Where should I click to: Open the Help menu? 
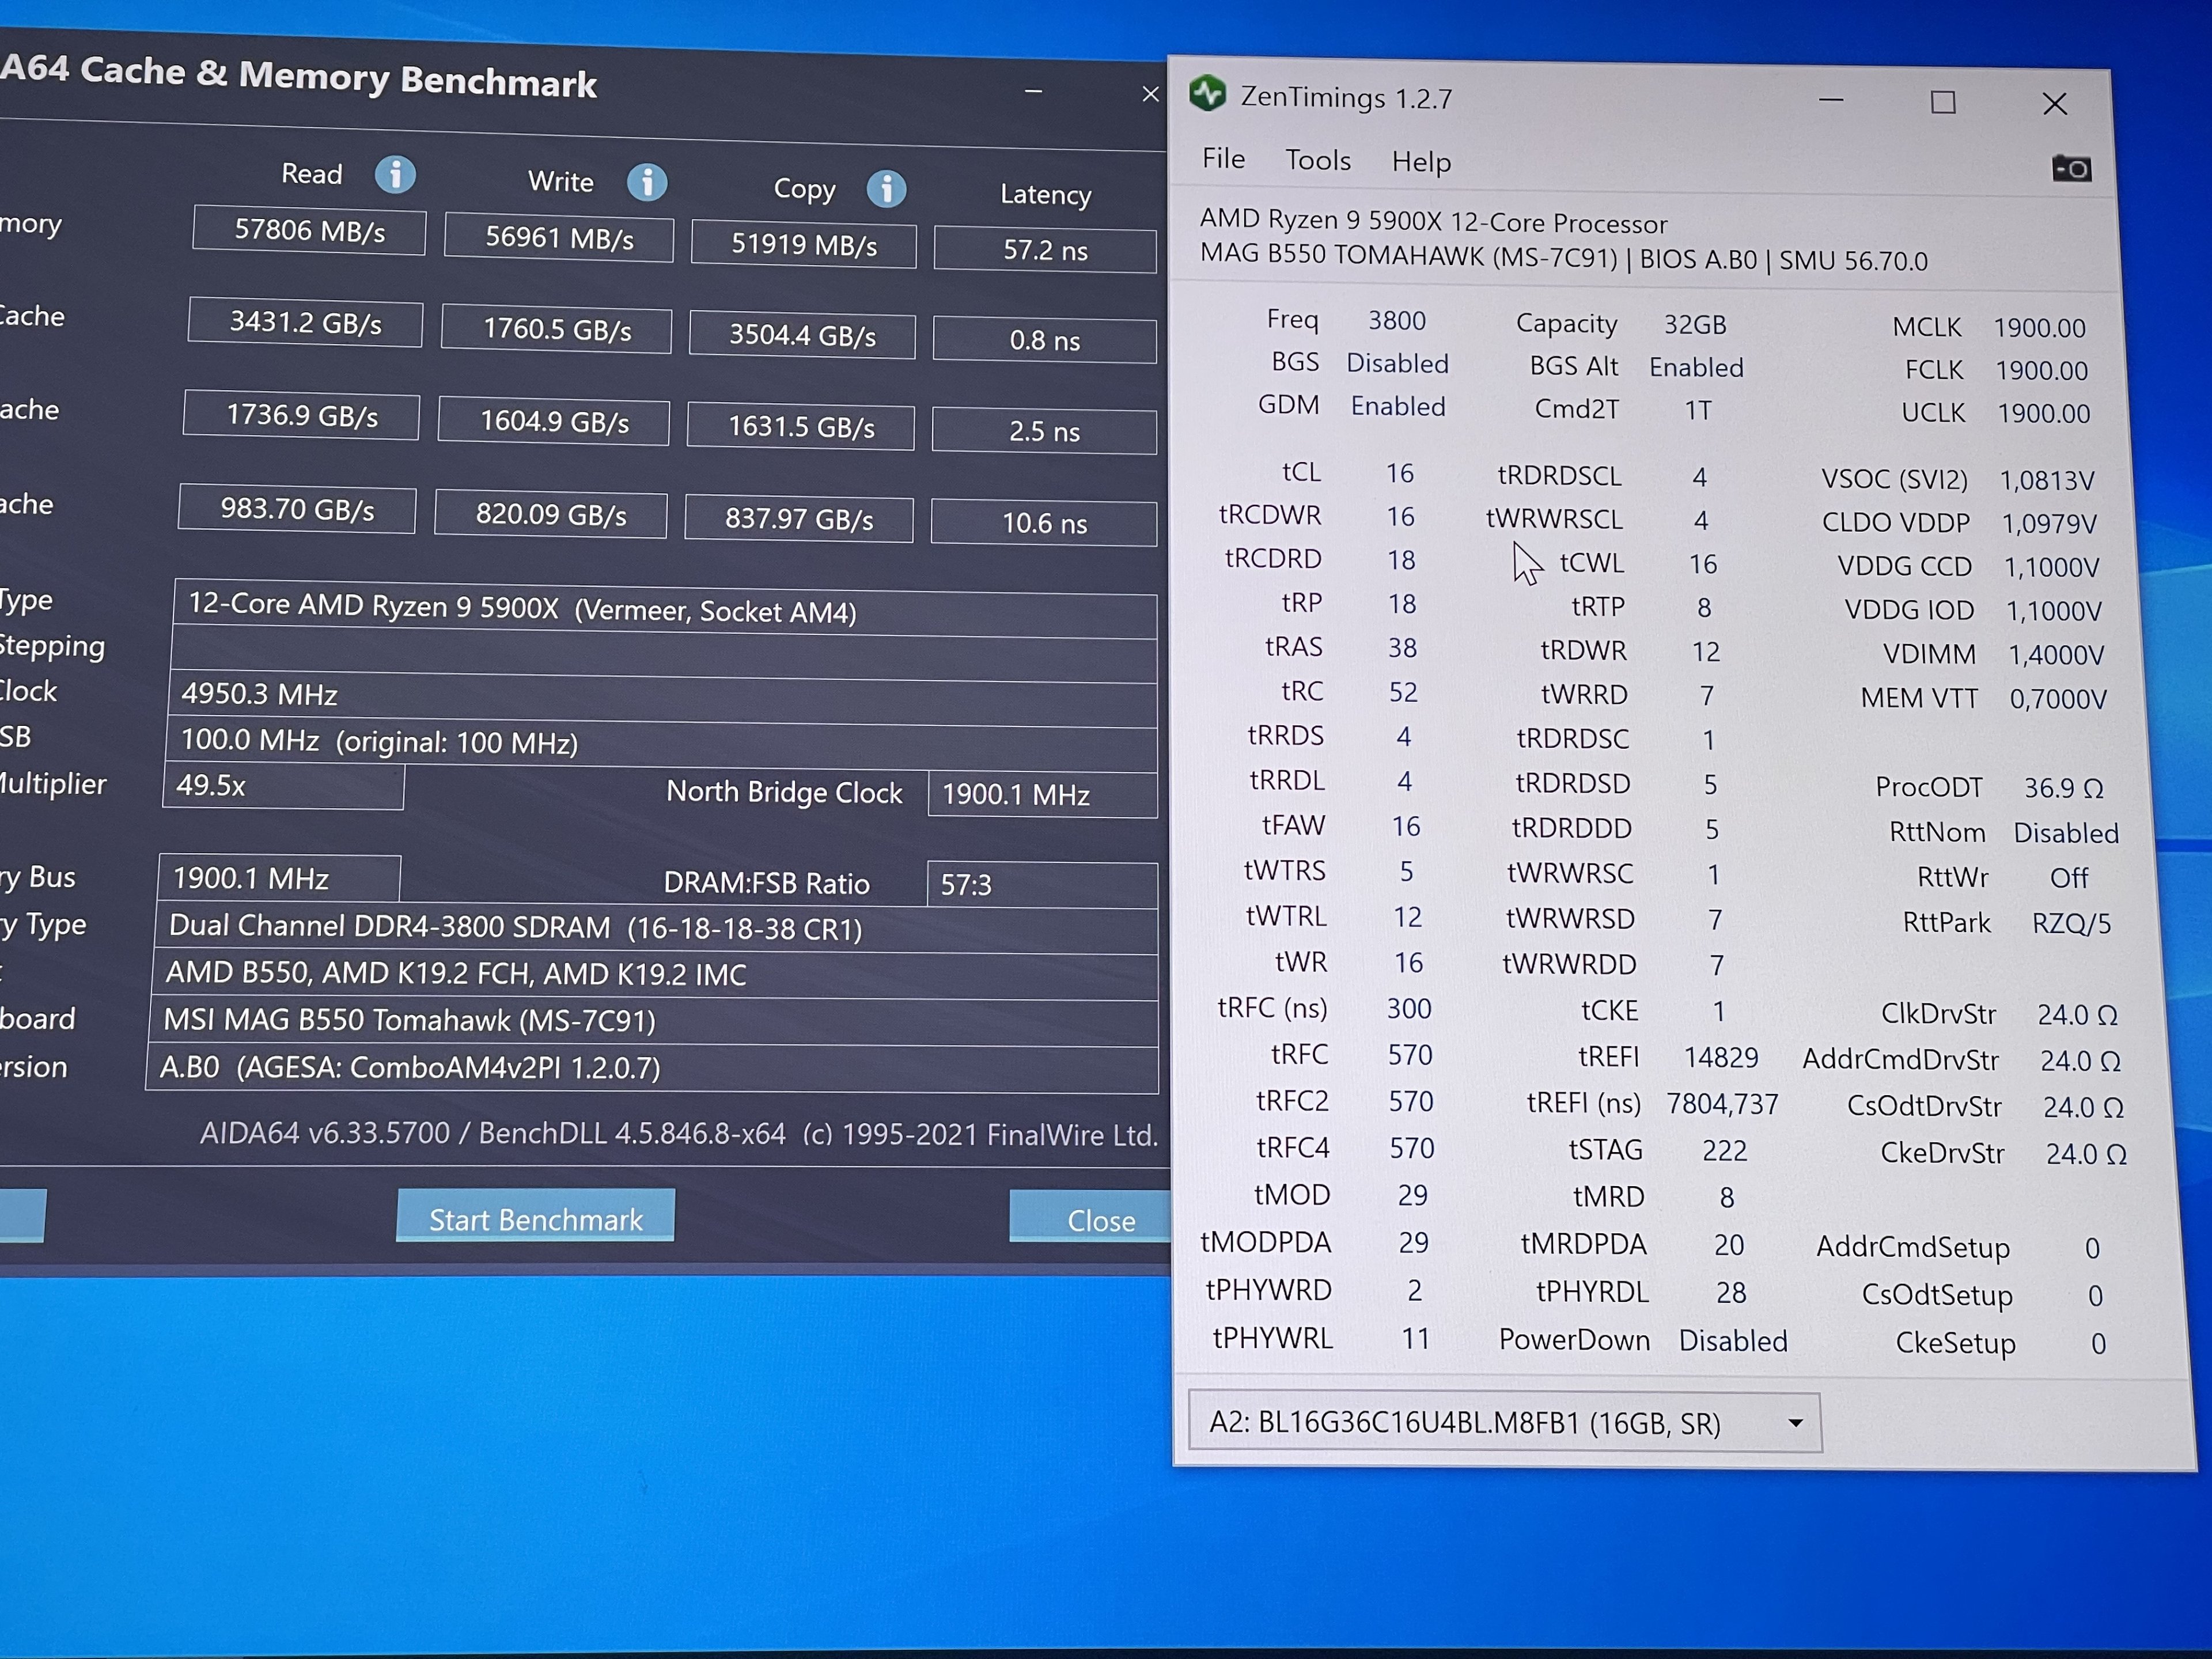pos(1420,162)
